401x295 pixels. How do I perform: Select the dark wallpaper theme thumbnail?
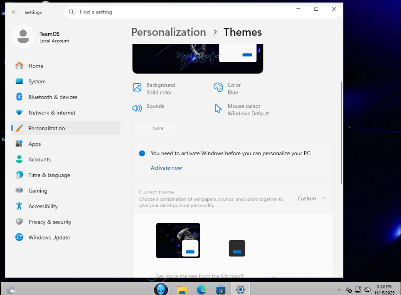[x=178, y=240]
